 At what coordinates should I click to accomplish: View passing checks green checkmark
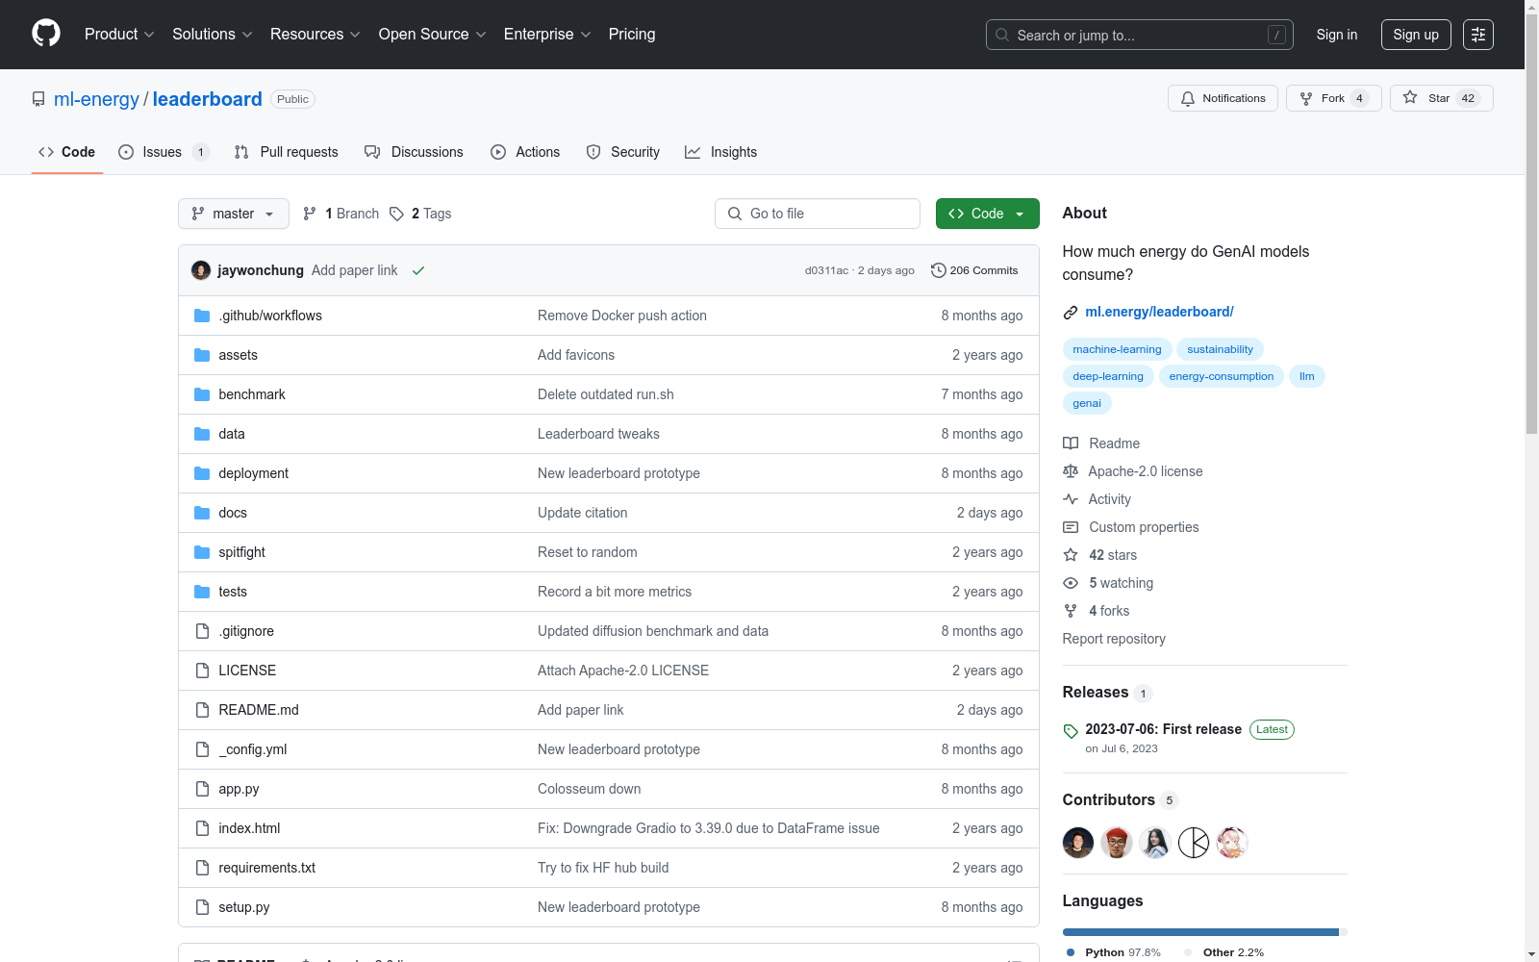point(418,271)
